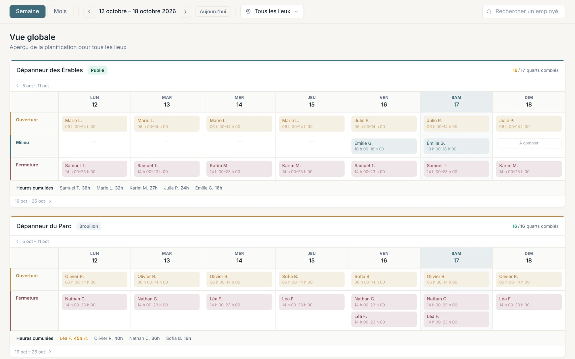Image resolution: width=575 pixels, height=359 pixels.
Task: Open the 5 oct – 11 oct link in Dépanneur du Parc
Action: coord(36,241)
